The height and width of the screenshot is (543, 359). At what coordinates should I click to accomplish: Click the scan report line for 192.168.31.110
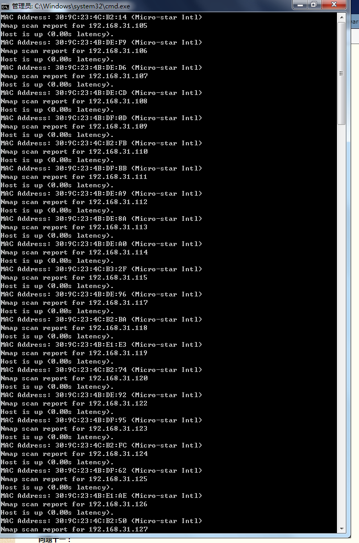click(74, 152)
